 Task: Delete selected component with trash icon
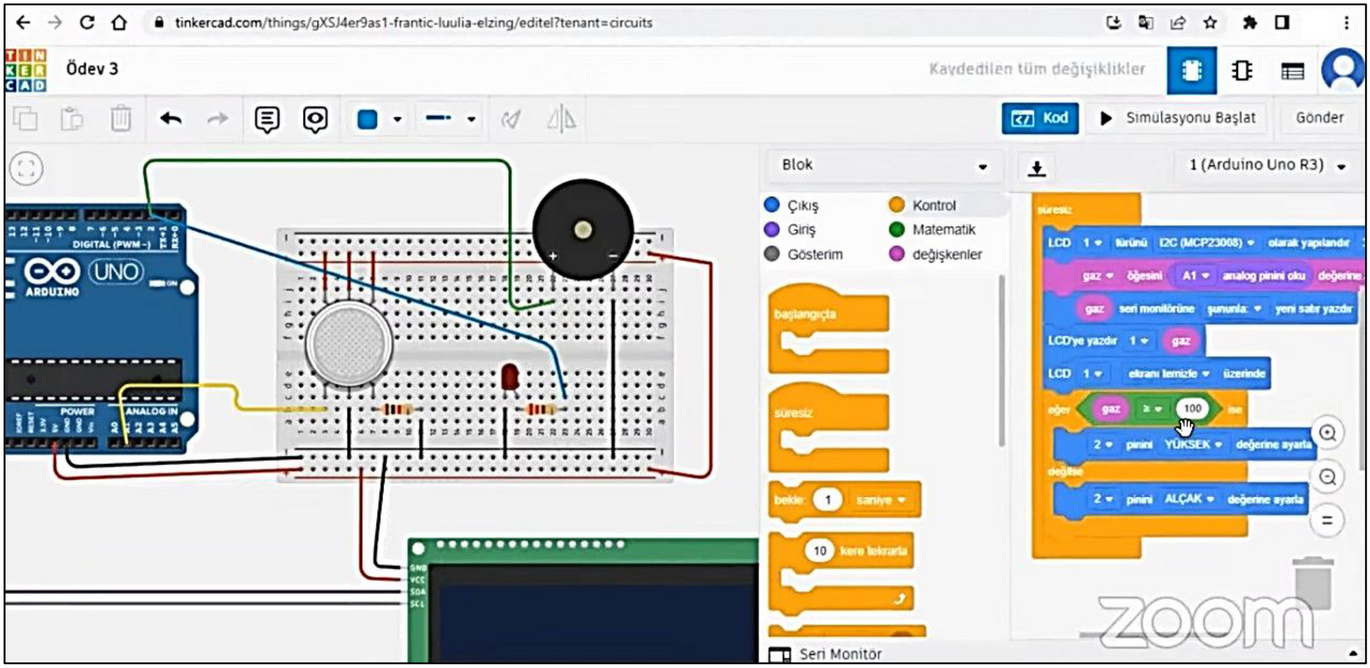[x=121, y=119]
